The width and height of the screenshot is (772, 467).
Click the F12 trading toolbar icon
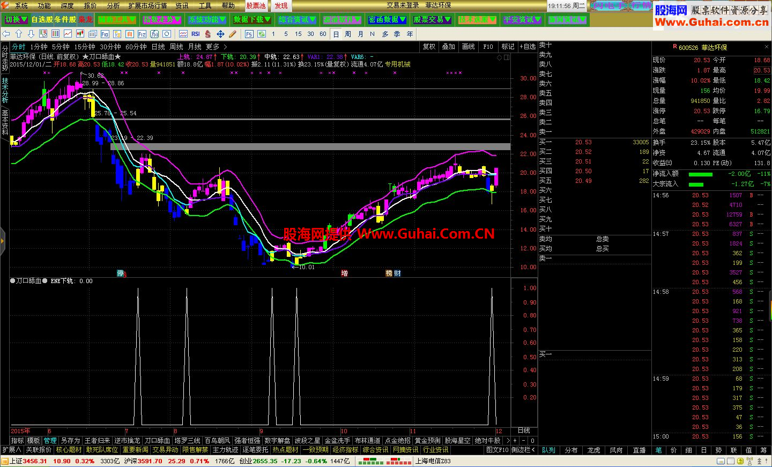point(142,34)
